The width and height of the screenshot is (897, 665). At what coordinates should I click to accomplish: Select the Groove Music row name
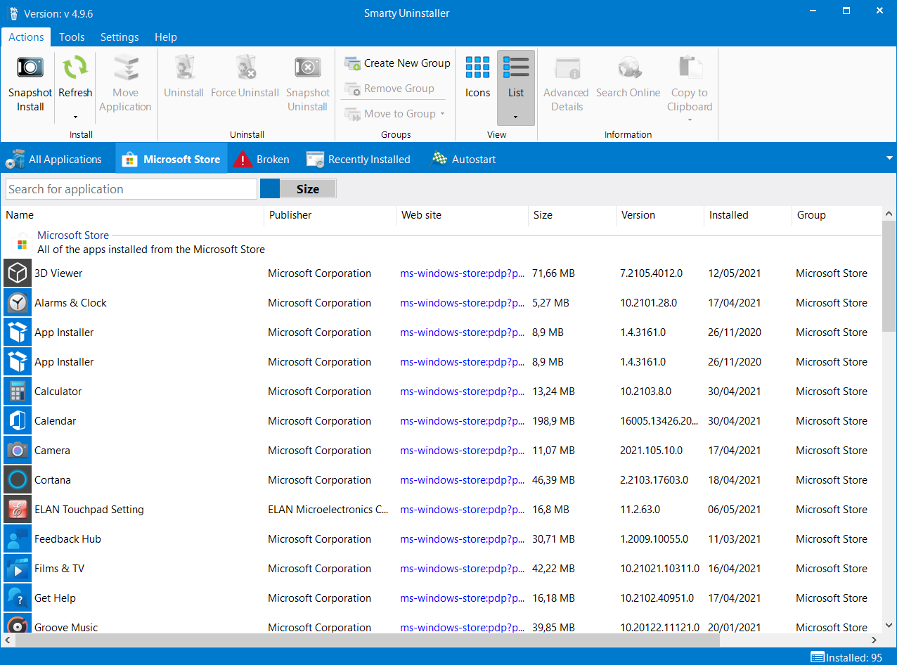coord(66,627)
